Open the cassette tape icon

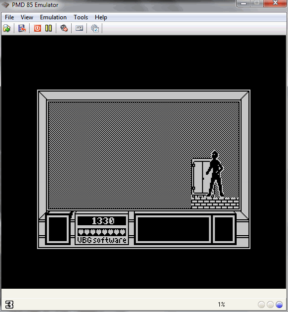click(79, 28)
